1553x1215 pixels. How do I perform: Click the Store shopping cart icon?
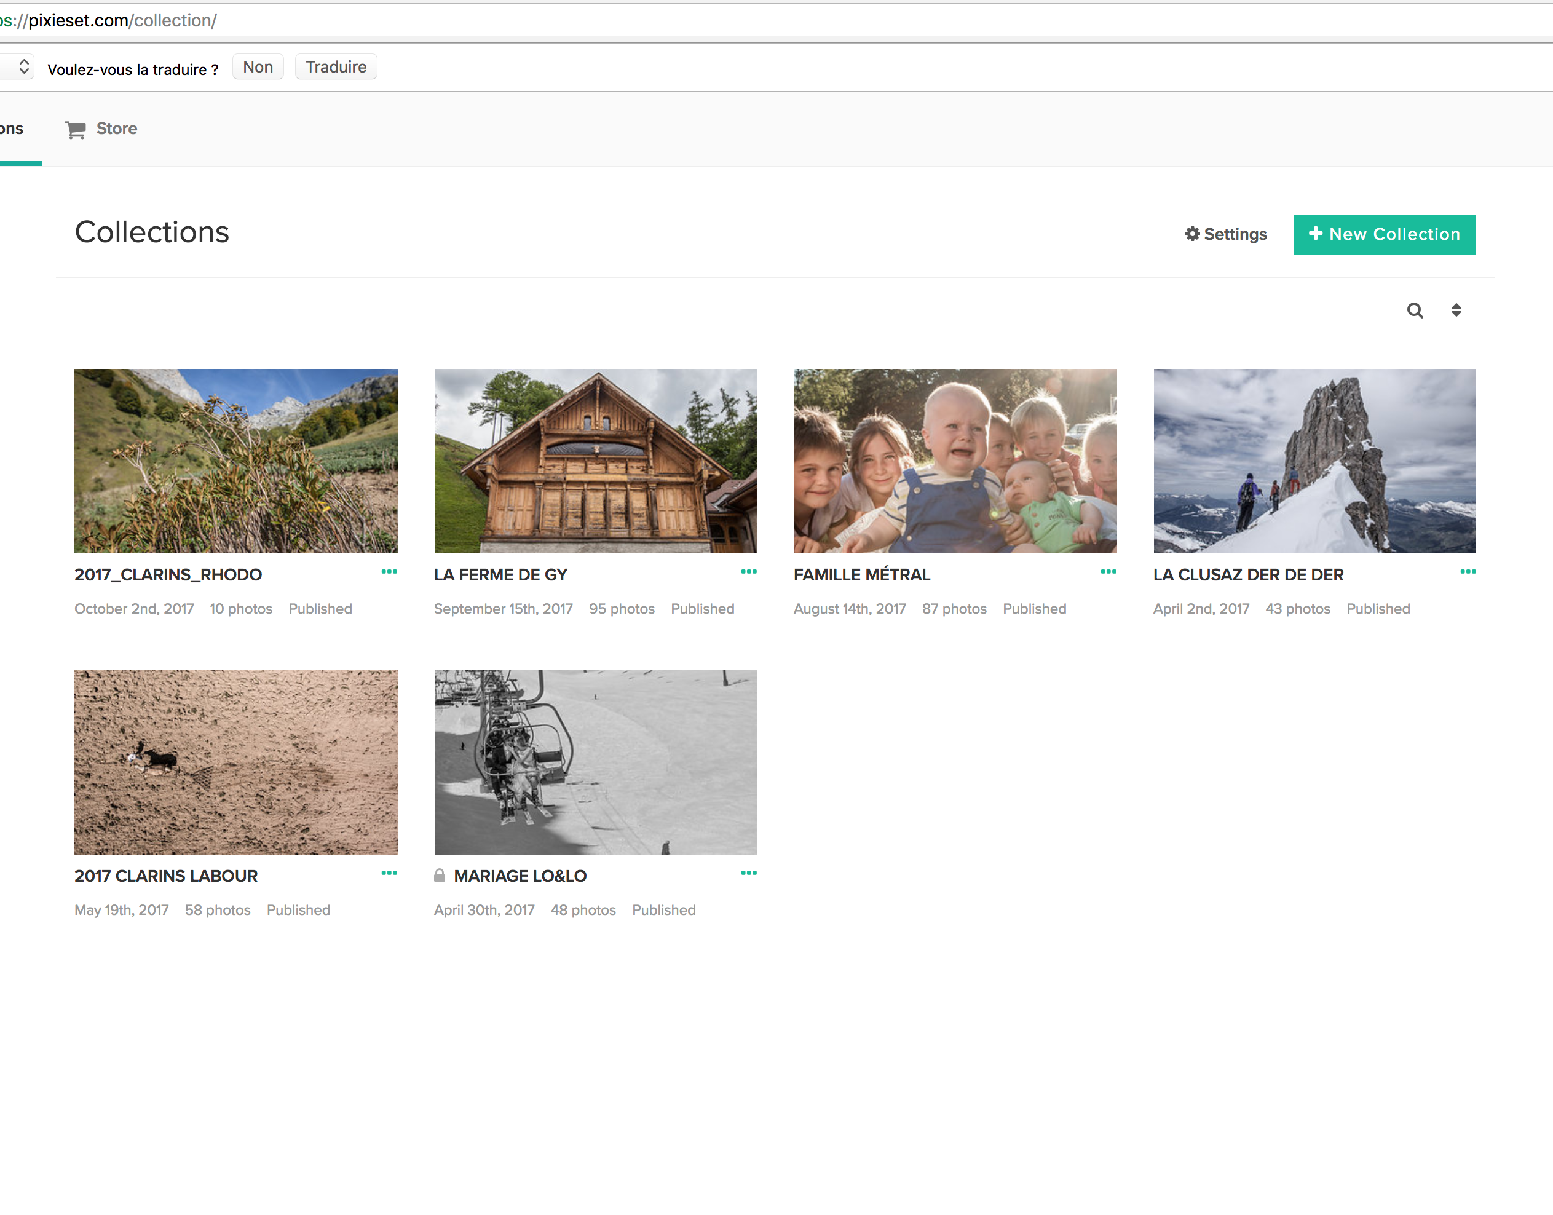tap(76, 130)
